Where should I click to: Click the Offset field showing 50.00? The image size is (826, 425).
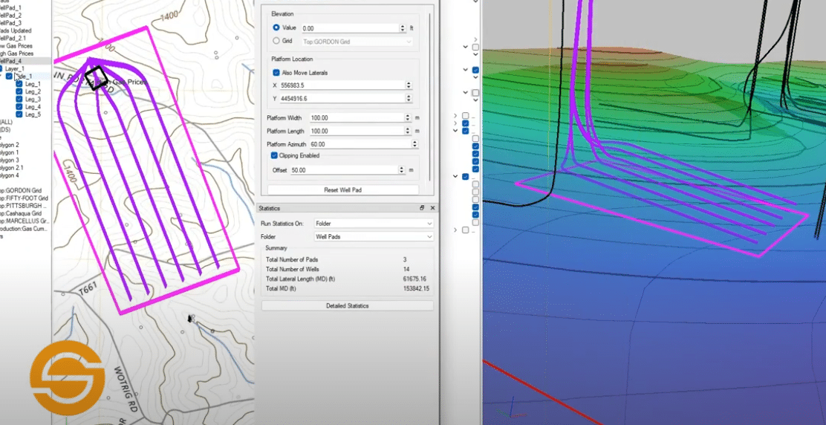tap(343, 171)
